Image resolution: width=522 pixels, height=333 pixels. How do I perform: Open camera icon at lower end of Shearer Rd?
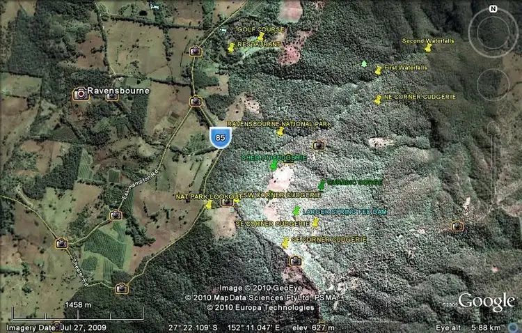point(122,288)
